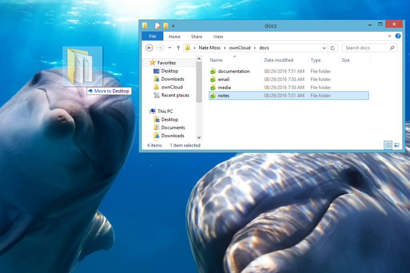Sort by Size column header
The image size is (410, 273).
346,60
